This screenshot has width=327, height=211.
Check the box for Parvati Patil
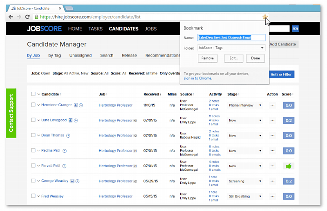click(33, 166)
